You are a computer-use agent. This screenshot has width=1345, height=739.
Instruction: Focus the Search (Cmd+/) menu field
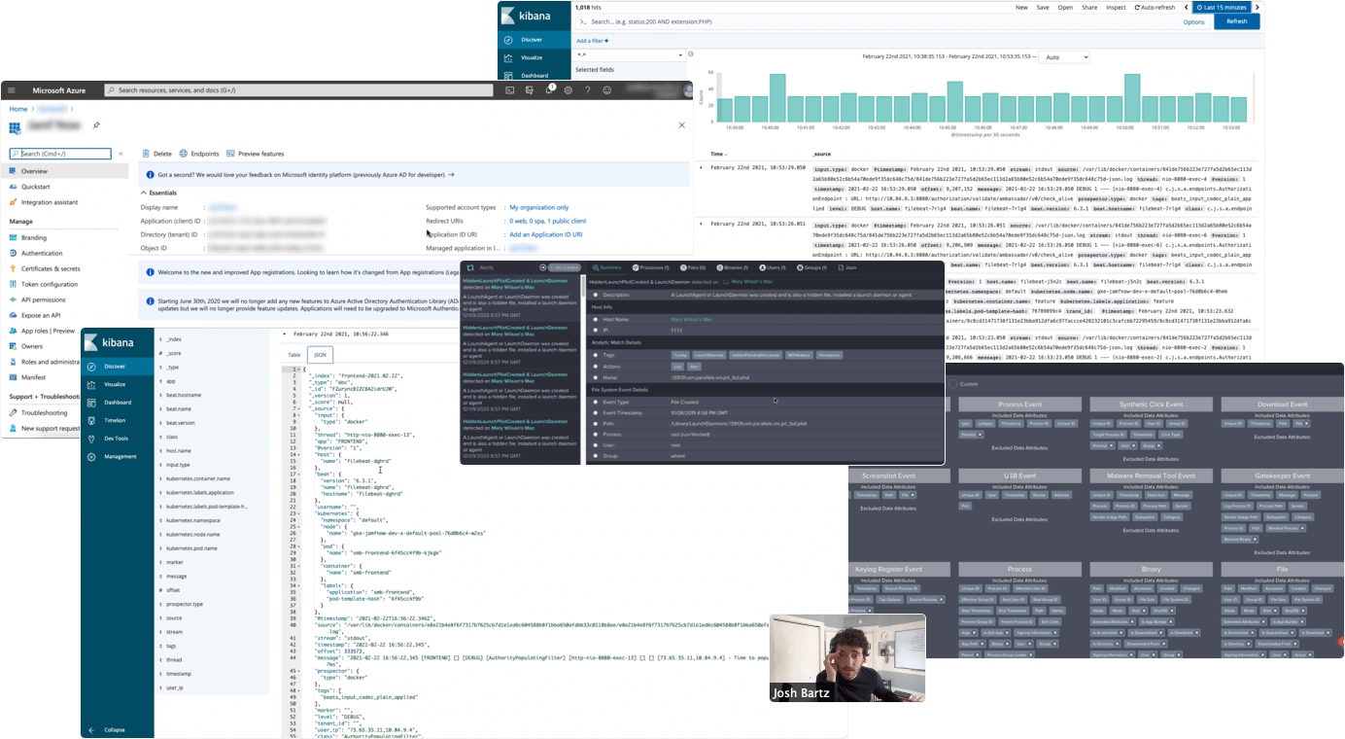(x=60, y=154)
